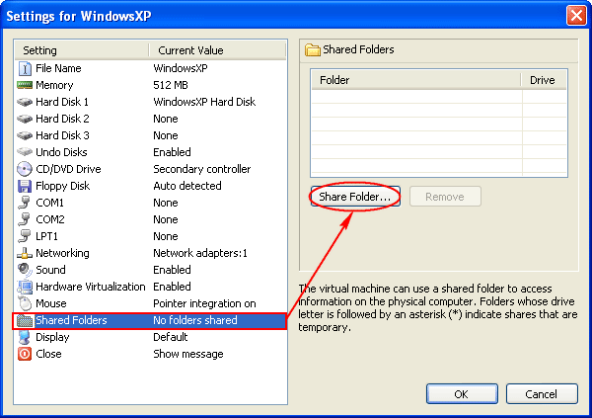Click the Folder column header
This screenshot has height=418, width=592.
[x=416, y=80]
